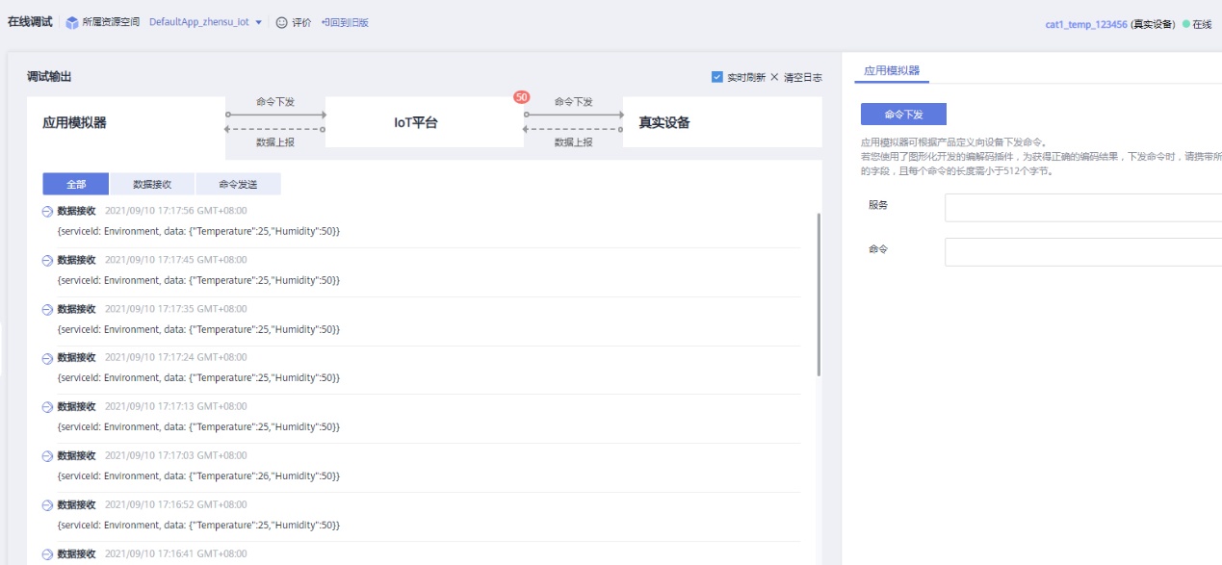
Task: Collapse the 17:17:56 log entry icon
Action: pyautogui.click(x=47, y=212)
